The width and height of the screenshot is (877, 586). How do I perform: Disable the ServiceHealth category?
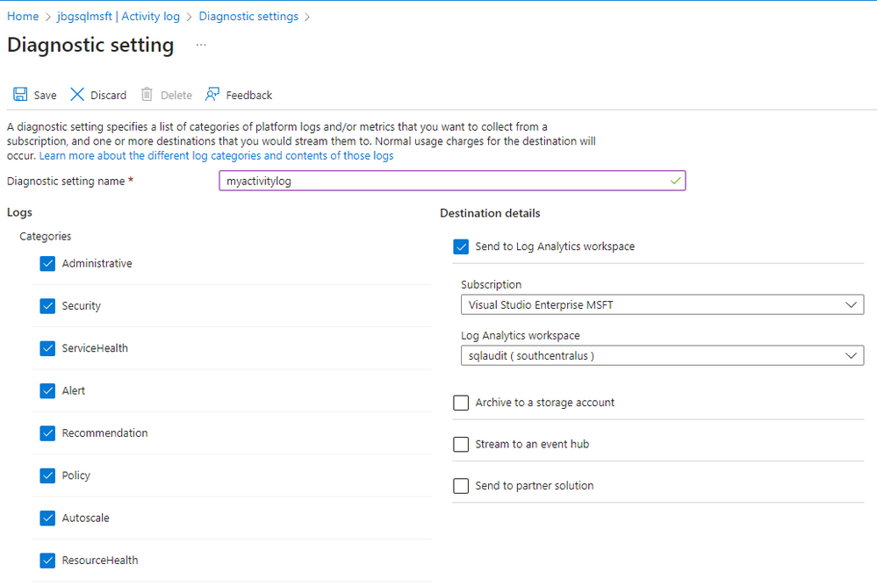[47, 348]
